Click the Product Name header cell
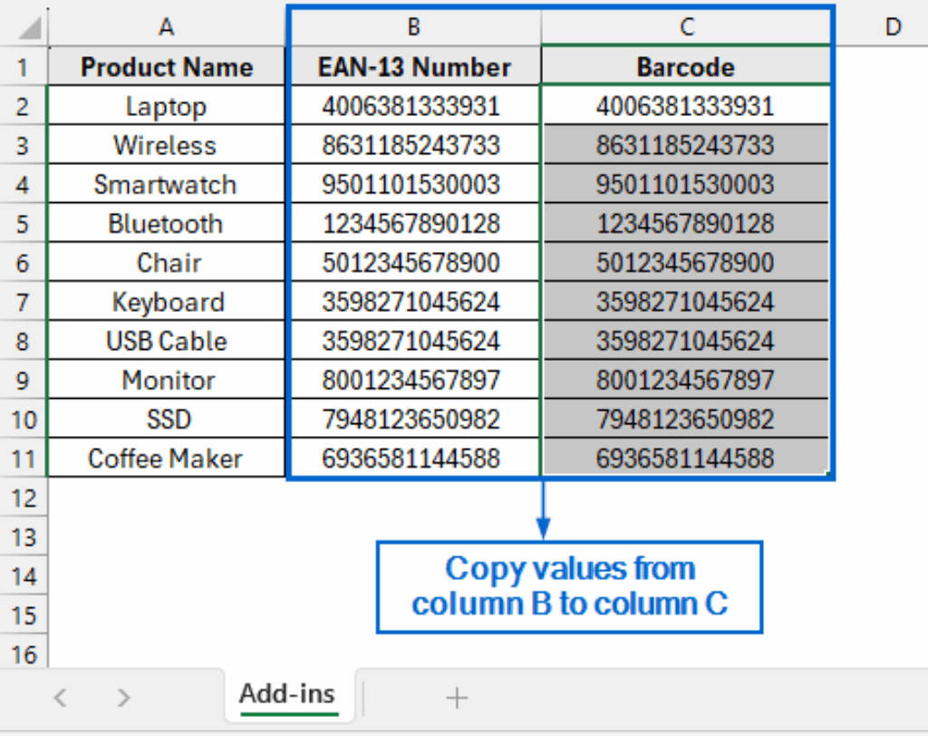The height and width of the screenshot is (736, 928). coord(166,66)
